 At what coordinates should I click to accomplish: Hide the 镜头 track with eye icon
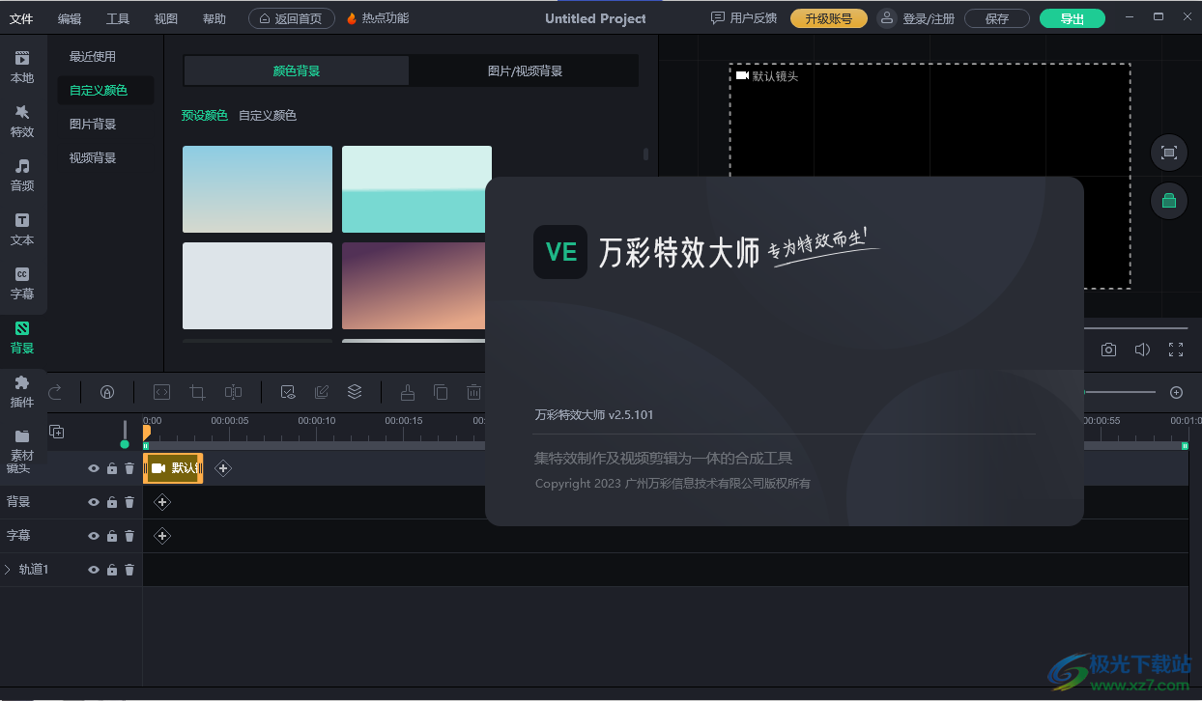coord(94,468)
